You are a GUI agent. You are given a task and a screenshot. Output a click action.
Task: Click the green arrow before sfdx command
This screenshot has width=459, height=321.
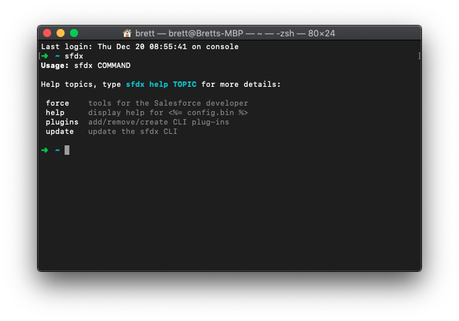[x=45, y=56]
